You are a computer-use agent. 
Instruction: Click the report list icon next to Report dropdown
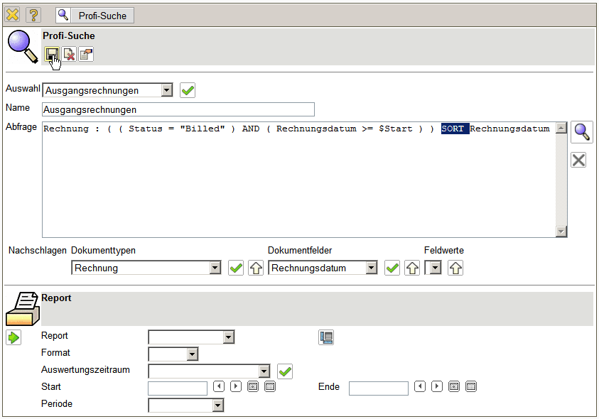click(326, 337)
